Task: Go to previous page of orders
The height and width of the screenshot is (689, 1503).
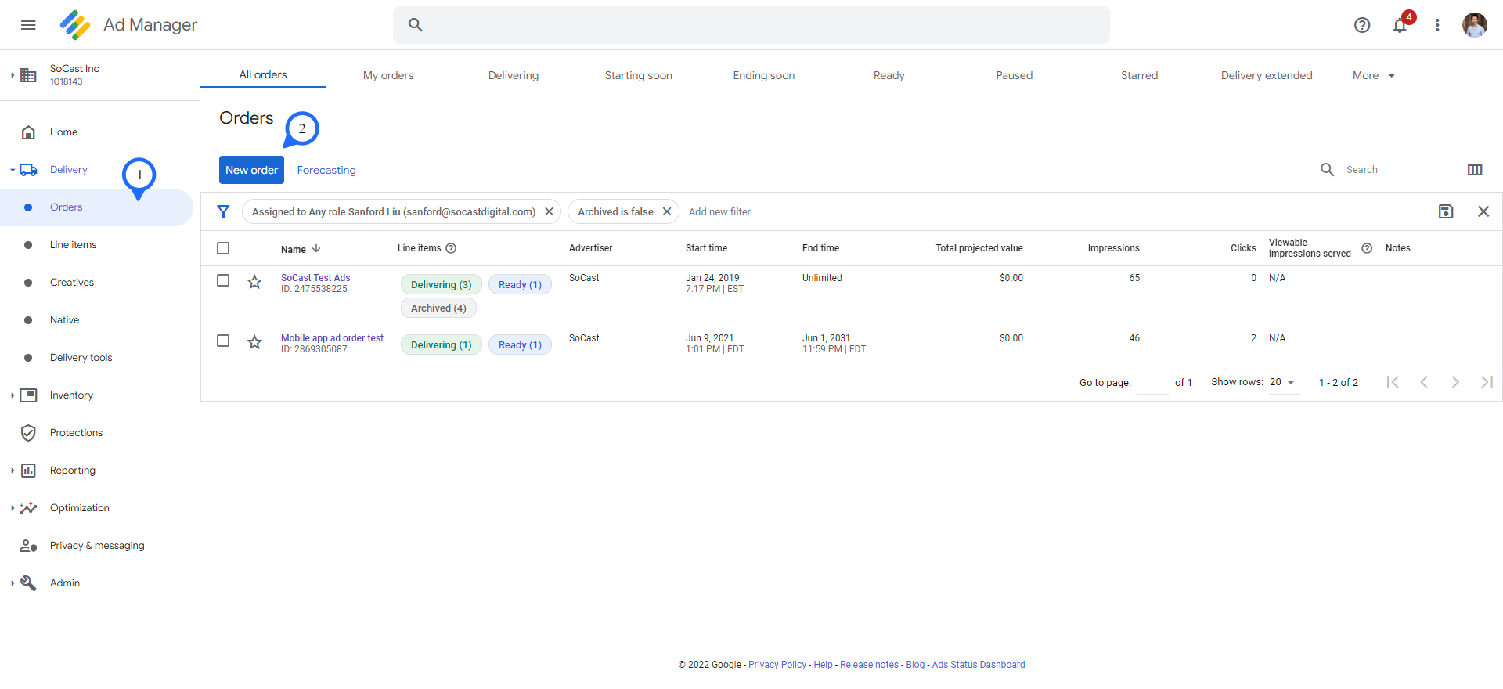Action: pyautogui.click(x=1424, y=382)
